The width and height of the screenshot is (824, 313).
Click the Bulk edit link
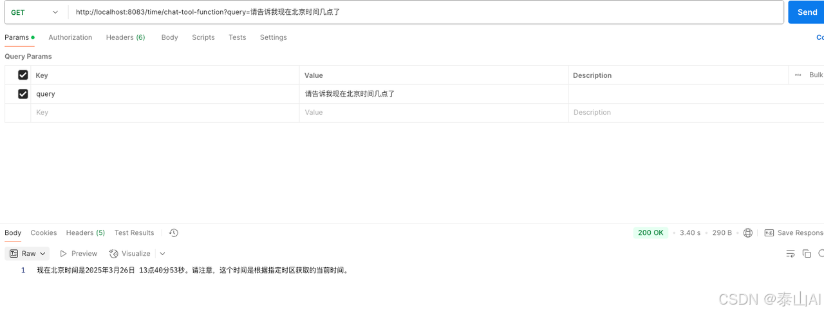816,75
